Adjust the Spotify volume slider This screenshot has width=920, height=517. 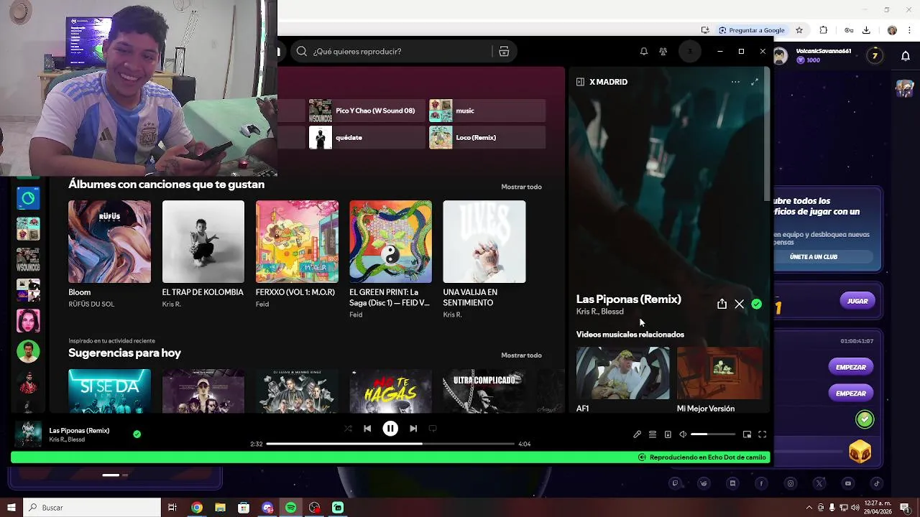coord(713,434)
